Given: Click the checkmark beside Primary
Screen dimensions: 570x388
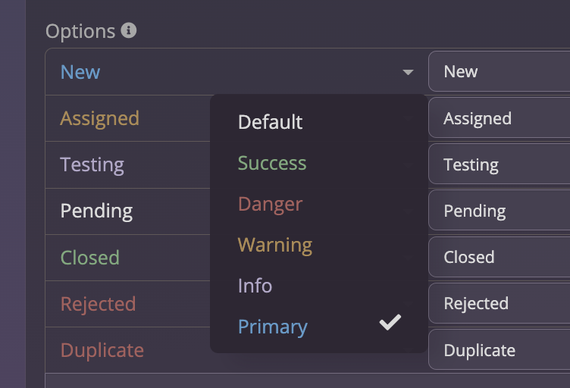Looking at the screenshot, I should pos(390,323).
